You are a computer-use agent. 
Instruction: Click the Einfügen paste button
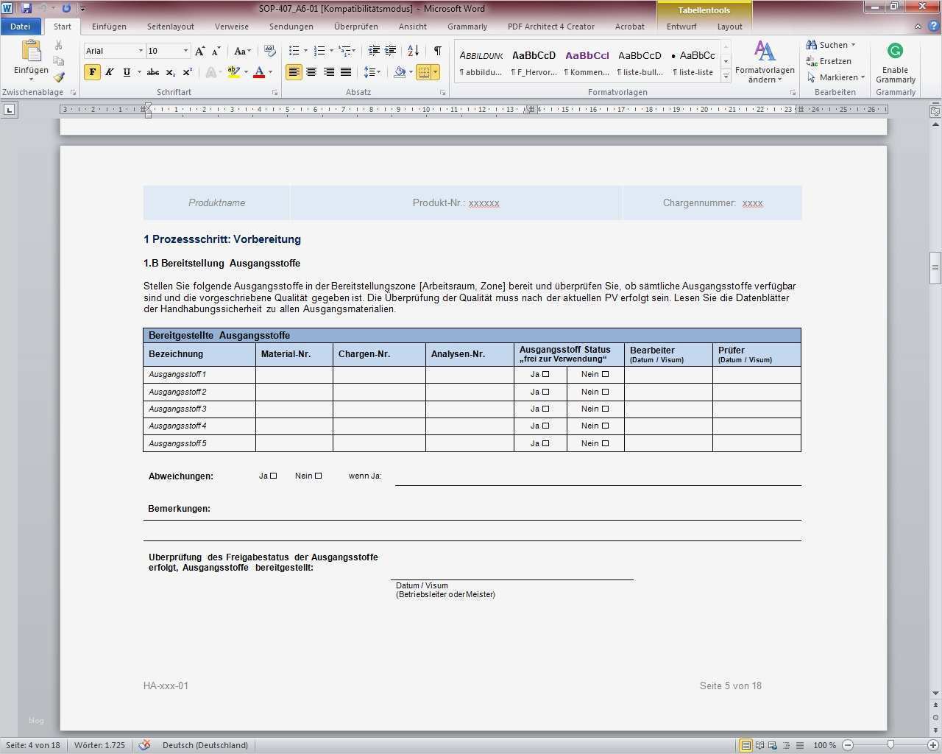pos(31,60)
